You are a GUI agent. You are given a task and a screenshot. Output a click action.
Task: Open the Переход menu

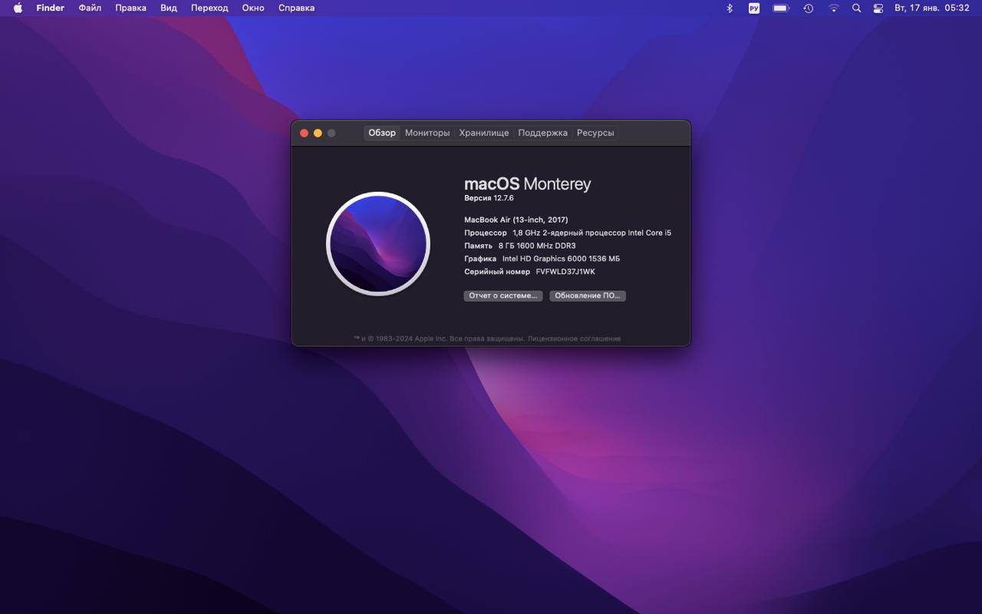point(209,8)
